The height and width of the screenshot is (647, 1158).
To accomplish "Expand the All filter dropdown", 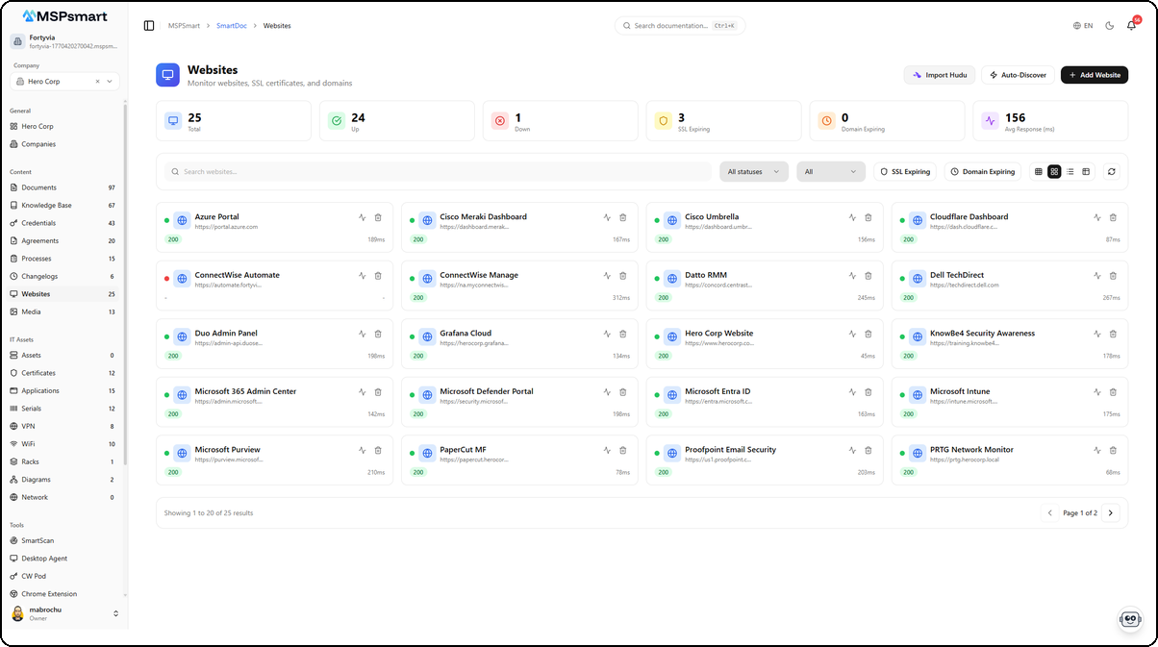I will pos(829,171).
